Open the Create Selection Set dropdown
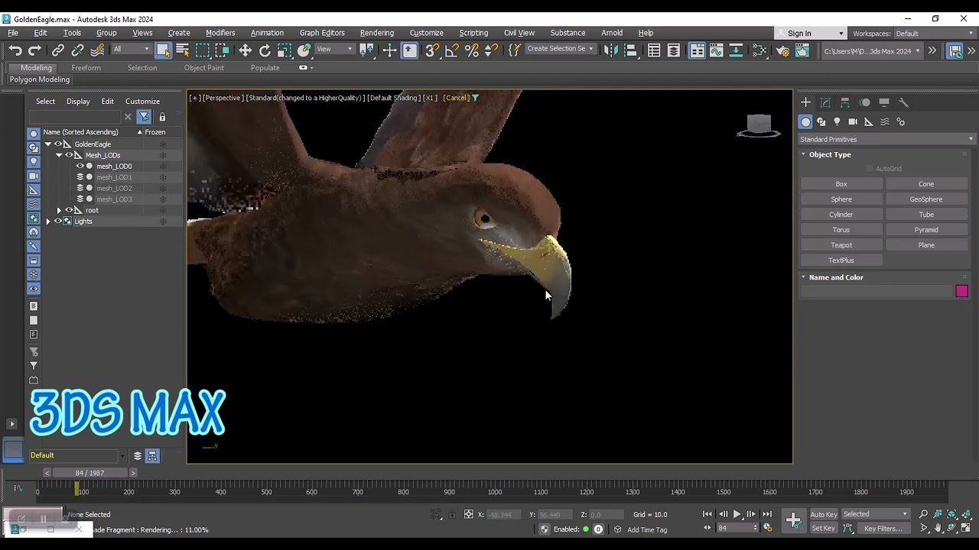979x550 pixels. click(x=560, y=49)
